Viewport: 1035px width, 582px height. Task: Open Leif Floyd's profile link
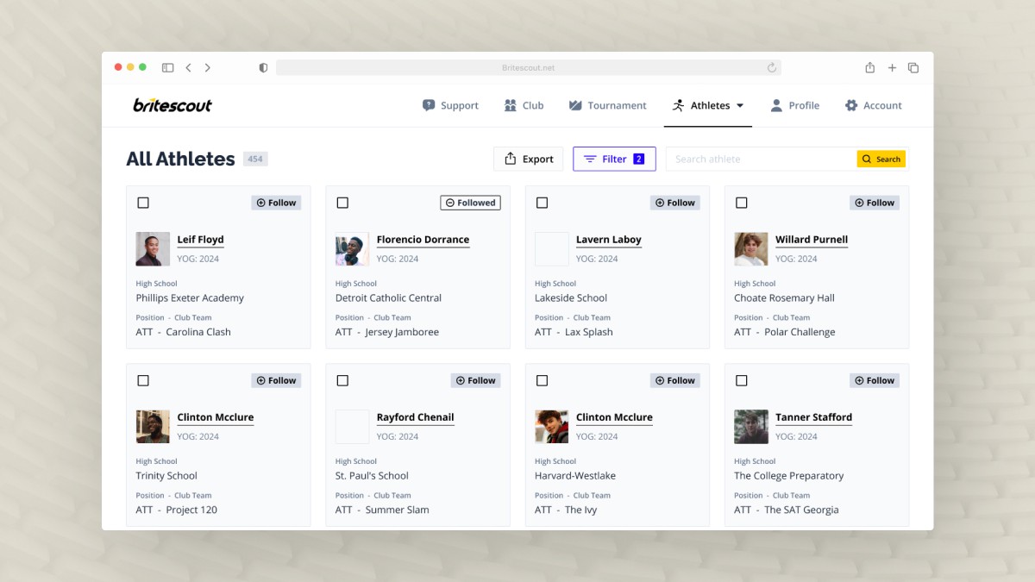pos(200,240)
